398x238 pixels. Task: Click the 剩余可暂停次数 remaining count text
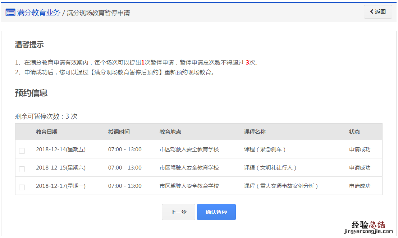click(46, 116)
